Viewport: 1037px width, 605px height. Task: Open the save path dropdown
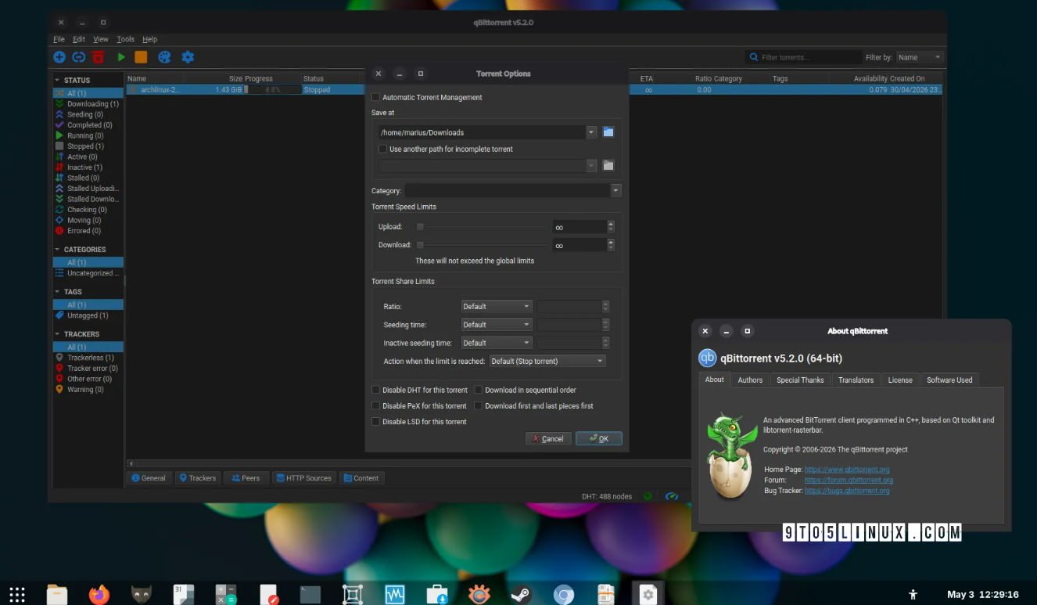point(591,132)
